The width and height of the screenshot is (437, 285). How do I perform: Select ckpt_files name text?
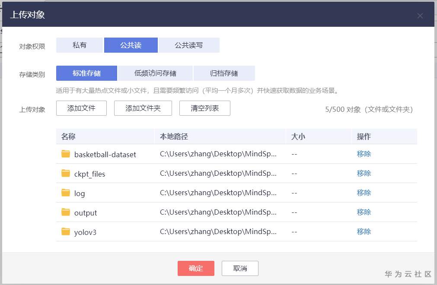coord(90,174)
